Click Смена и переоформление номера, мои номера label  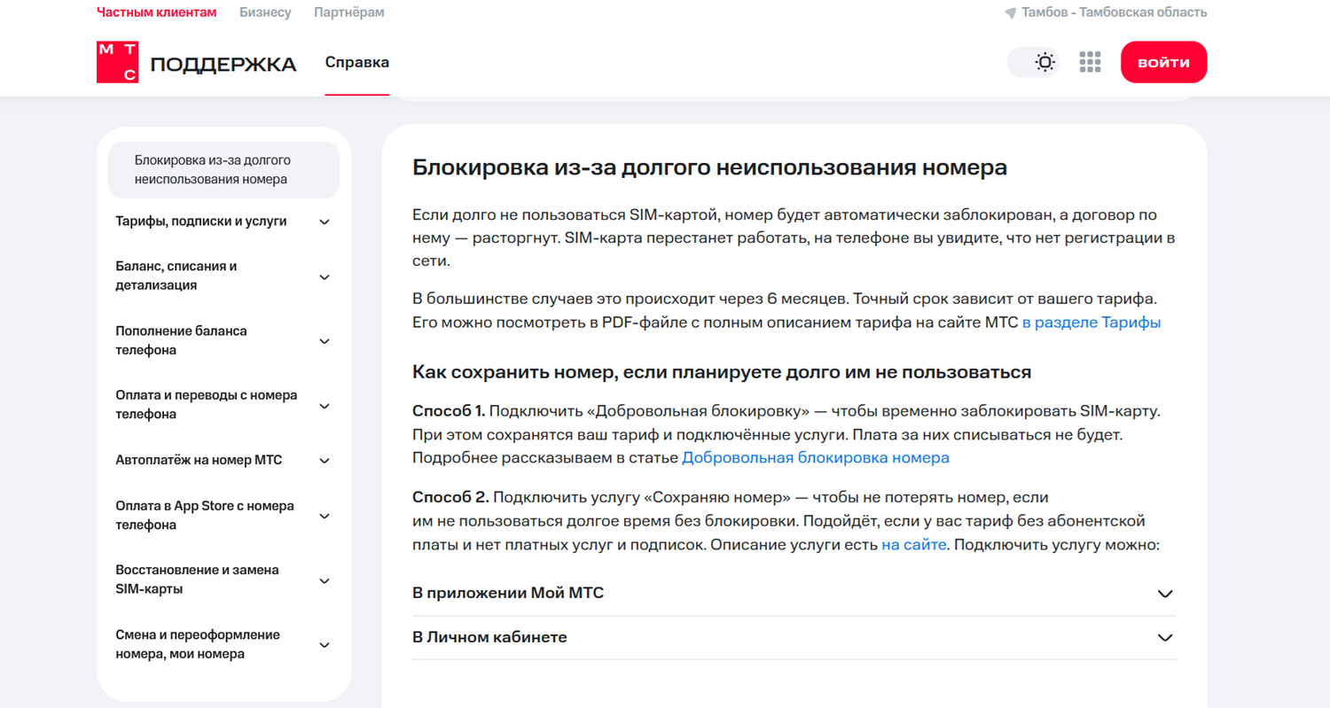(198, 644)
